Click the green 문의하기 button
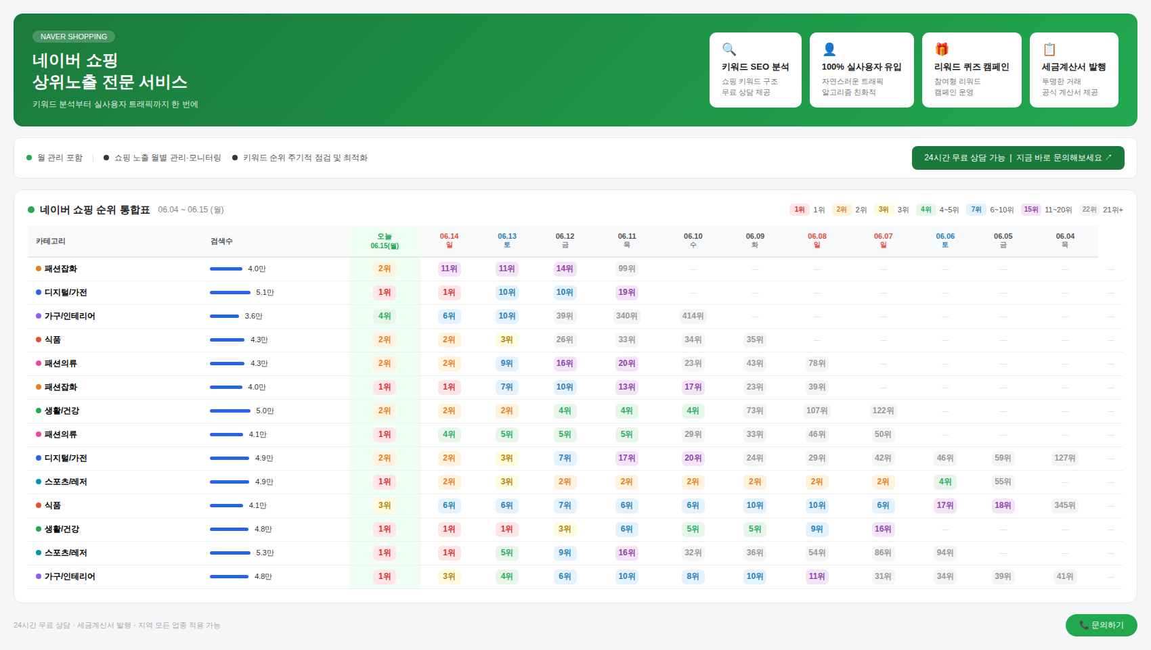The height and width of the screenshot is (650, 1151). [1101, 625]
